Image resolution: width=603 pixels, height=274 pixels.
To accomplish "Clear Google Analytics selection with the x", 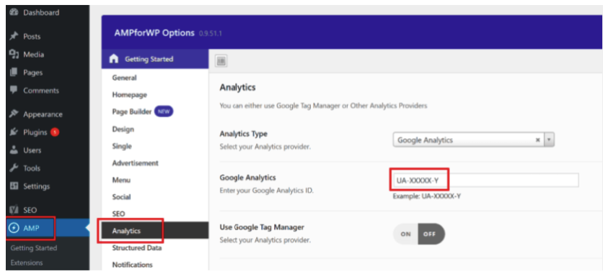I will pyautogui.click(x=538, y=140).
